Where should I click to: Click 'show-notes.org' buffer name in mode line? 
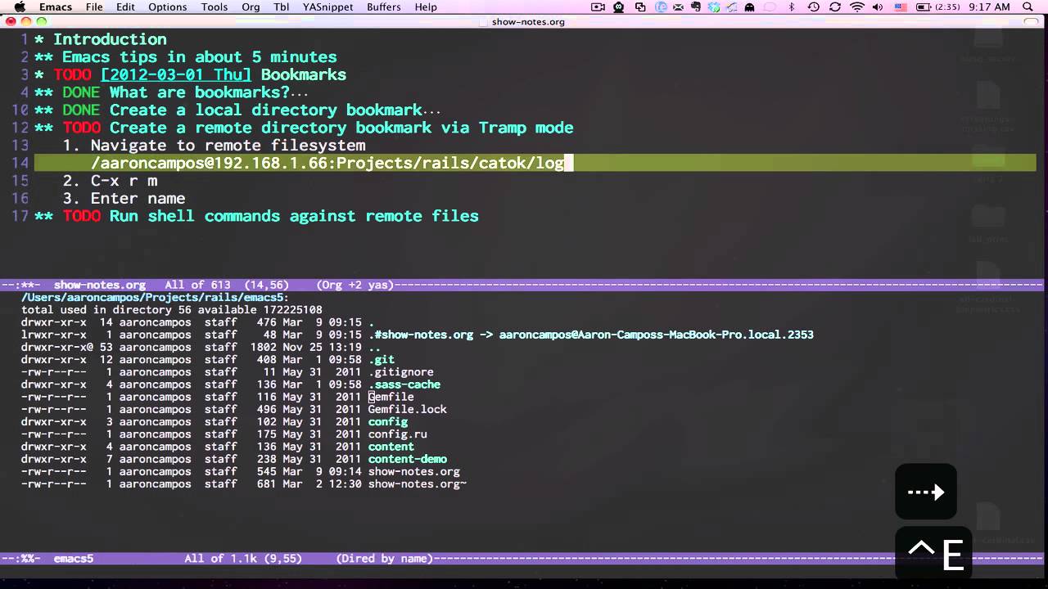(100, 286)
